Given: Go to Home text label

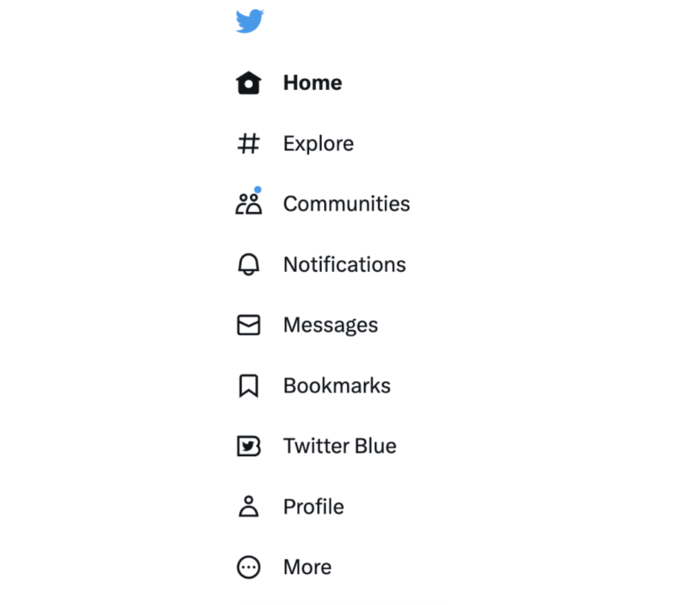Looking at the screenshot, I should pyautogui.click(x=312, y=83).
